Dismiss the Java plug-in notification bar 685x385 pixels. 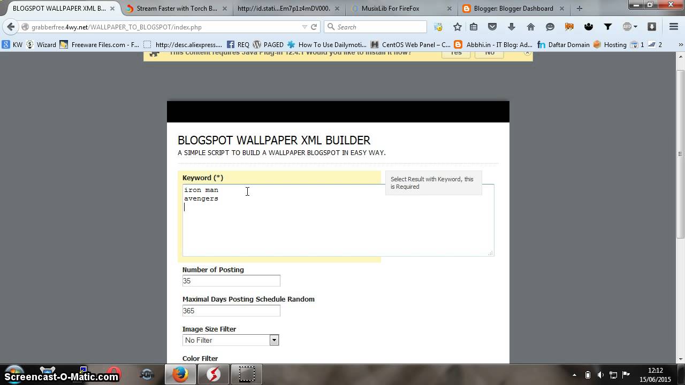tap(527, 53)
